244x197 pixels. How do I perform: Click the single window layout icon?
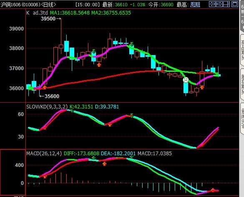coord(235,4)
